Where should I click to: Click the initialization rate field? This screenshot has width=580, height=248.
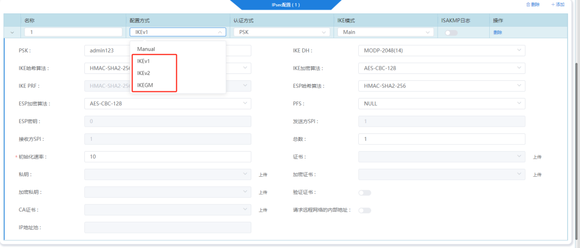(x=168, y=157)
